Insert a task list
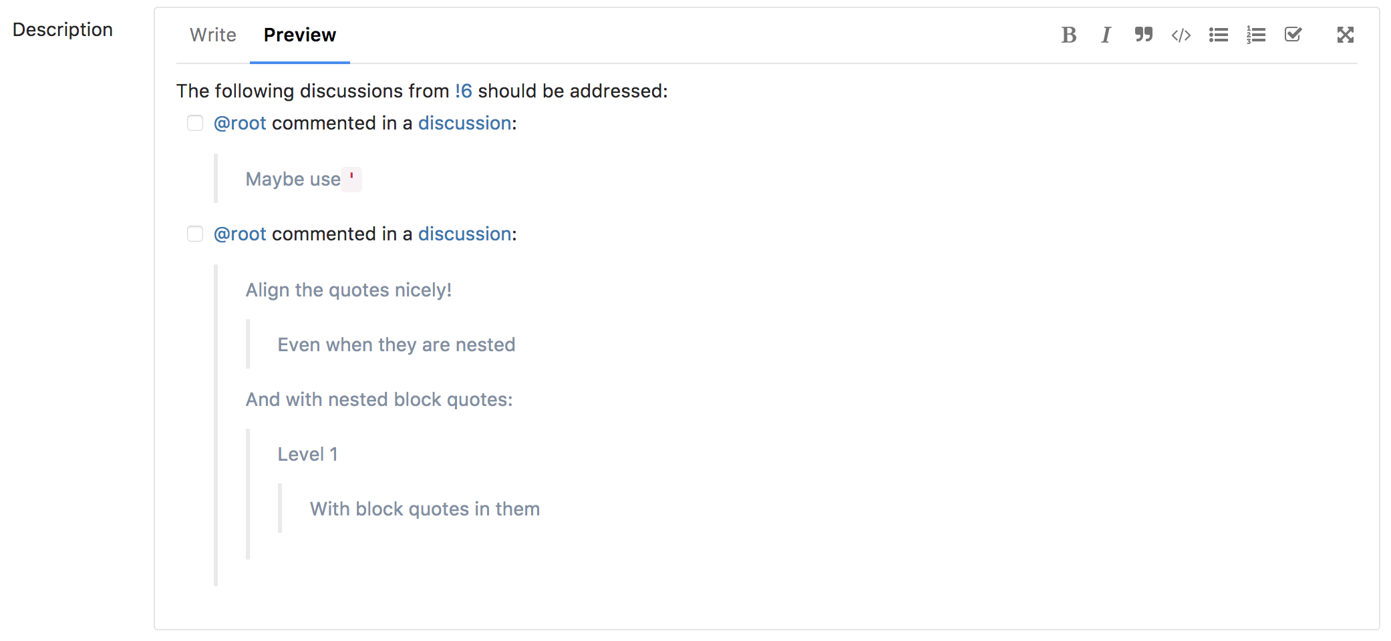1391x641 pixels. click(x=1293, y=35)
